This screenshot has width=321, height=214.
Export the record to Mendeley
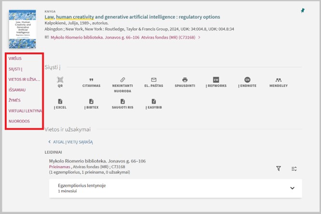278,80
